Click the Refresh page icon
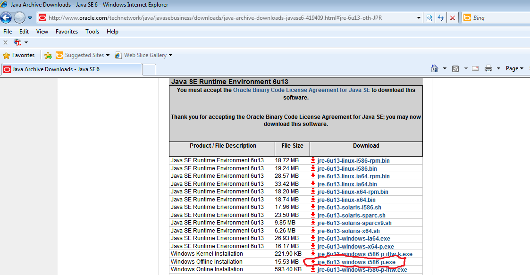 click(441, 18)
